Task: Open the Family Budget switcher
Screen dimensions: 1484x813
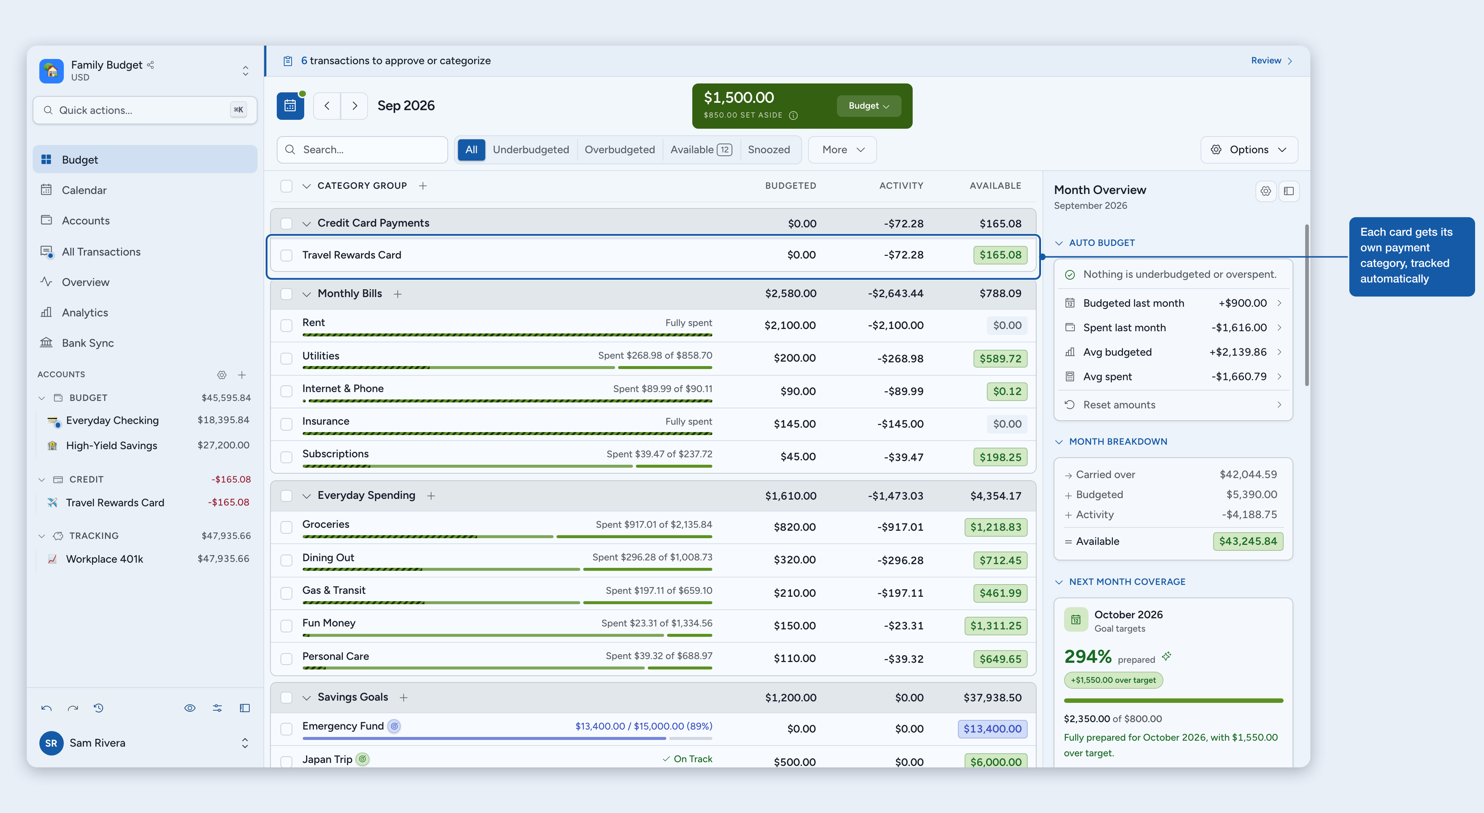Action: (x=245, y=71)
